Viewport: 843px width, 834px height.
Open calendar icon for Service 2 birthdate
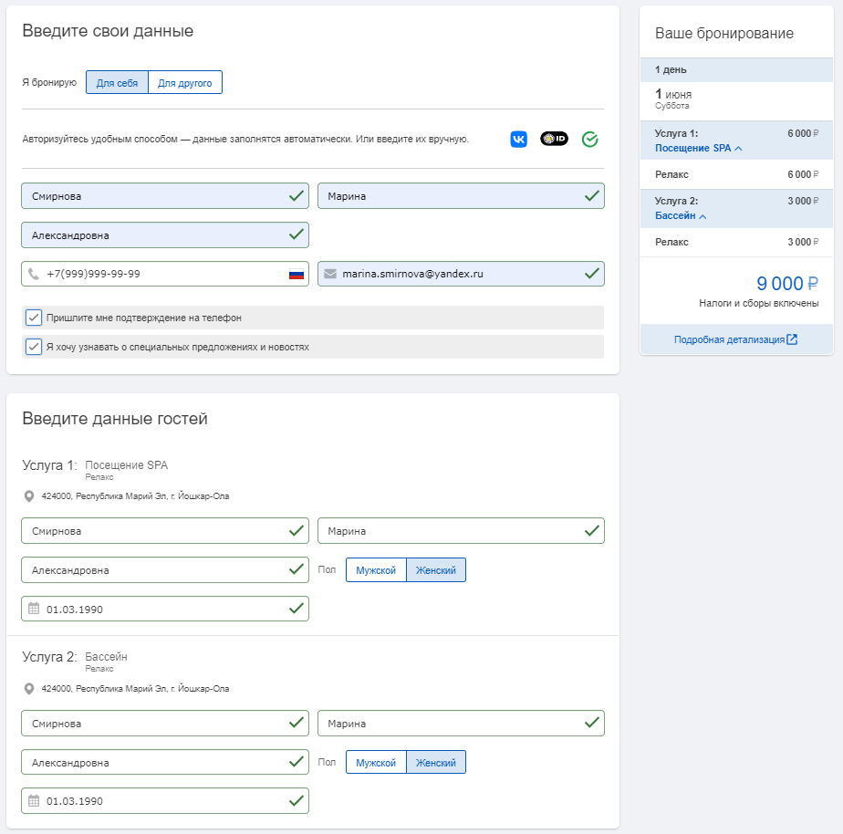[x=34, y=800]
